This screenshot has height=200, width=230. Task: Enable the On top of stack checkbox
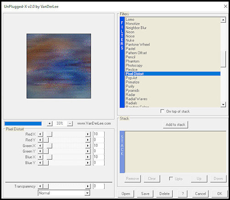[x=162, y=111]
